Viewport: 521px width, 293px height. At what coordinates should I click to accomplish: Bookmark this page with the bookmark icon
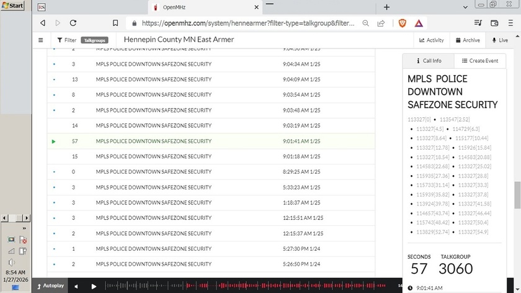pyautogui.click(x=115, y=23)
